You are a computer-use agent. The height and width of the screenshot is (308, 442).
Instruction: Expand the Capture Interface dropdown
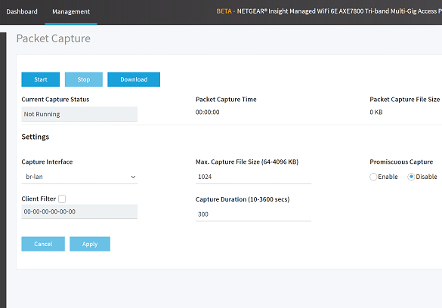point(79,177)
